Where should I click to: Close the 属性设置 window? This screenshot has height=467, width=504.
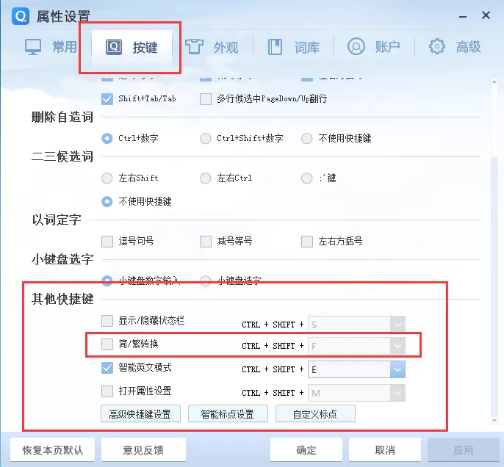click(x=486, y=15)
